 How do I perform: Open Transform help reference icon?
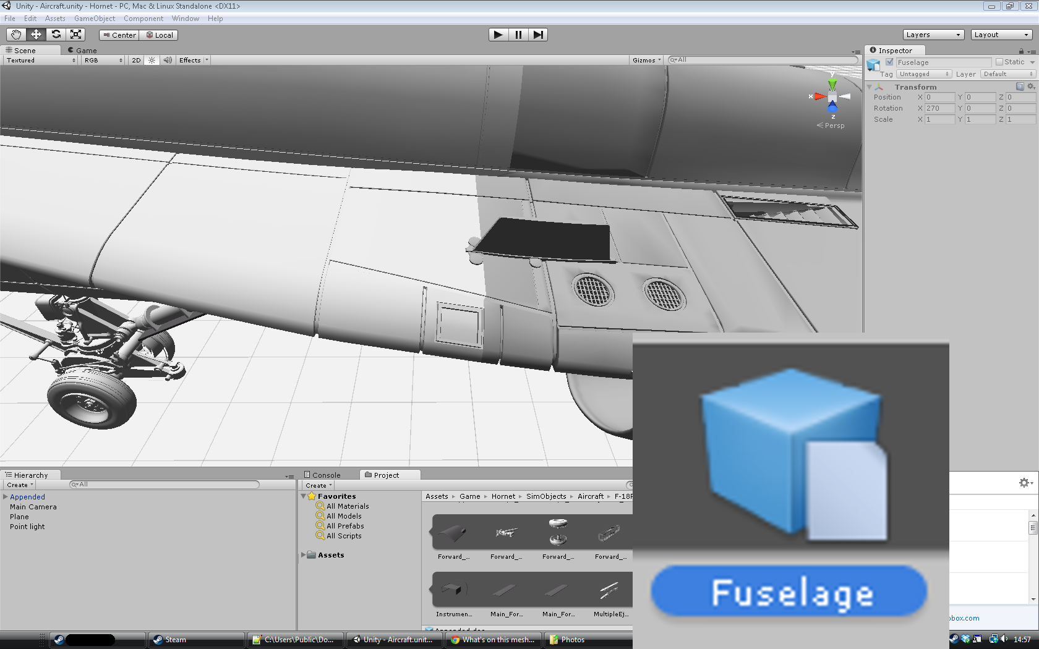[1020, 87]
